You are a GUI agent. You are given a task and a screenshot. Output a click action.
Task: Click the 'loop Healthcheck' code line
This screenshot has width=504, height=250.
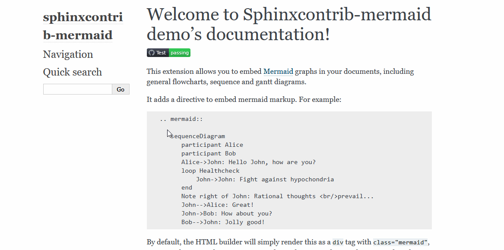(x=210, y=171)
